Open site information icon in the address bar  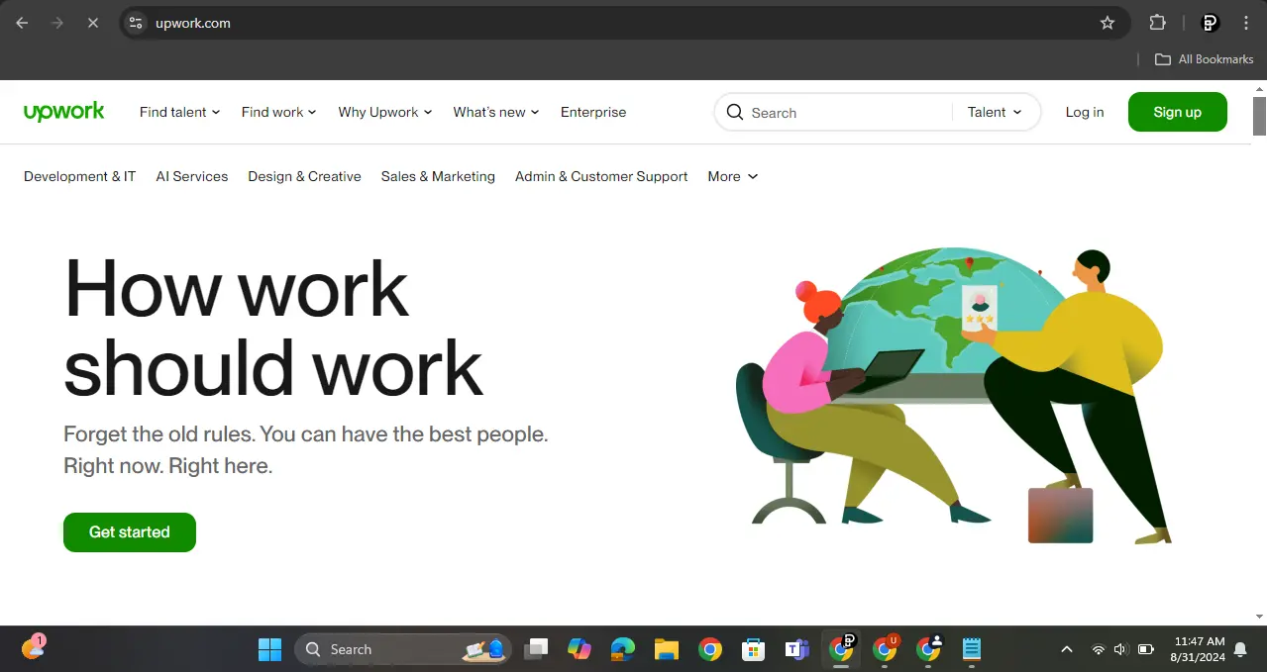point(136,23)
